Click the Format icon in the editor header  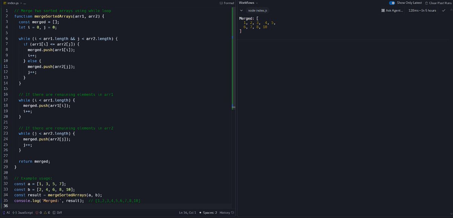pyautogui.click(x=221, y=3)
